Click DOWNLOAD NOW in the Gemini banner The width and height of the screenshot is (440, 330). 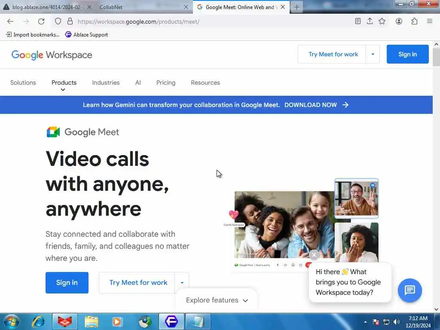coord(310,105)
